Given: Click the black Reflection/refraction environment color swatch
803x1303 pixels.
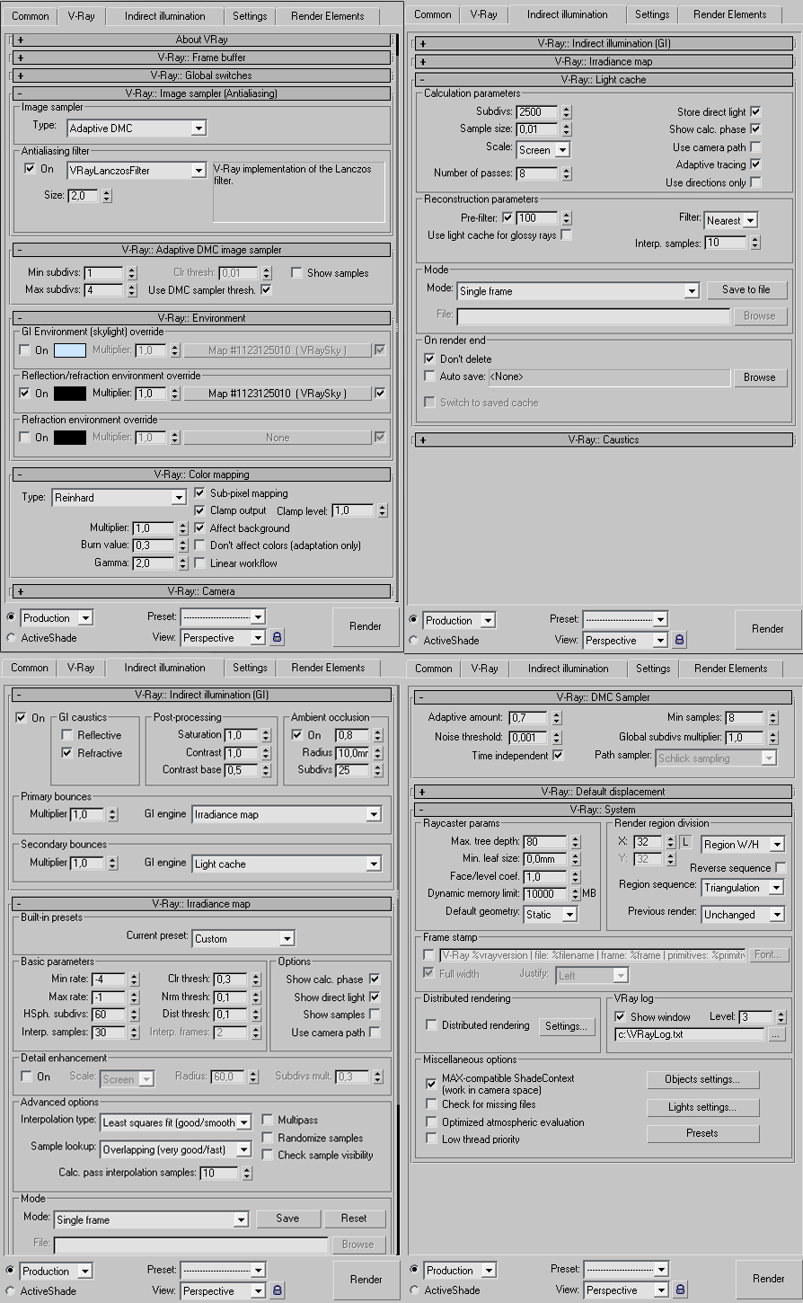Looking at the screenshot, I should point(70,394).
